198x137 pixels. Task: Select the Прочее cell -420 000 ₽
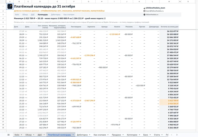tap(139, 85)
